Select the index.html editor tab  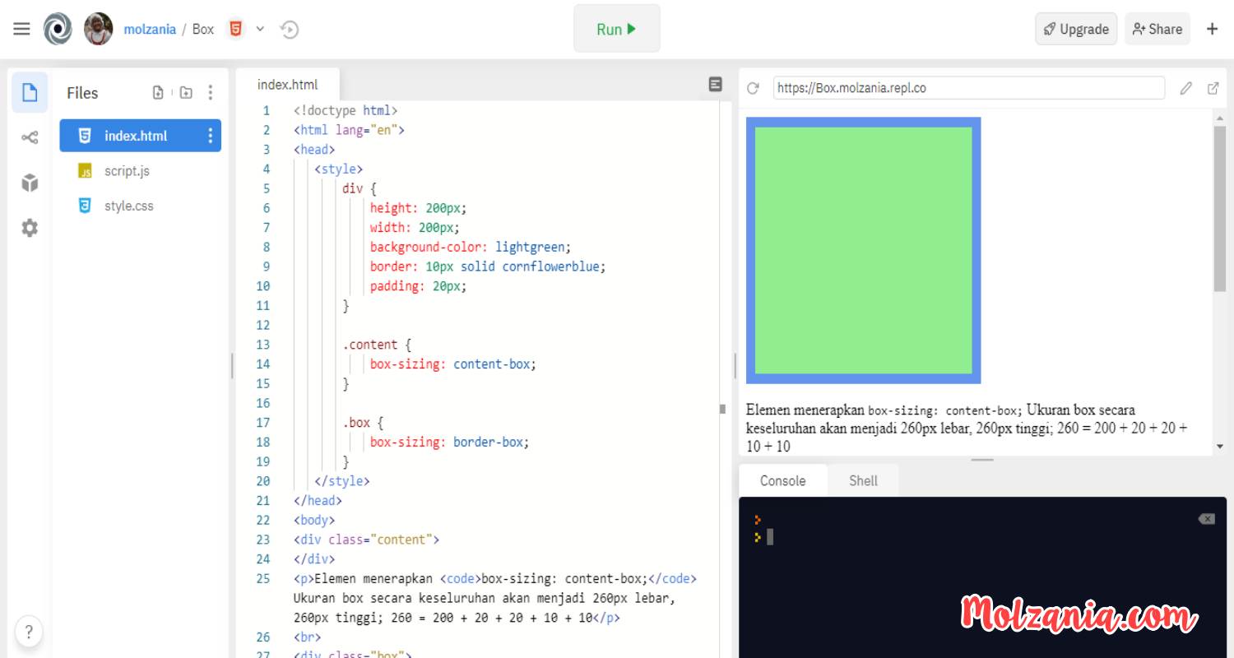pyautogui.click(x=287, y=85)
